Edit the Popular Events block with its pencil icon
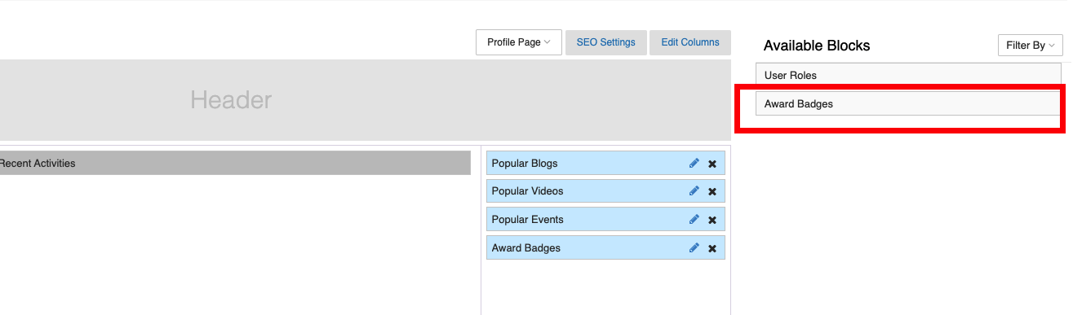This screenshot has height=315, width=1073. [x=694, y=220]
